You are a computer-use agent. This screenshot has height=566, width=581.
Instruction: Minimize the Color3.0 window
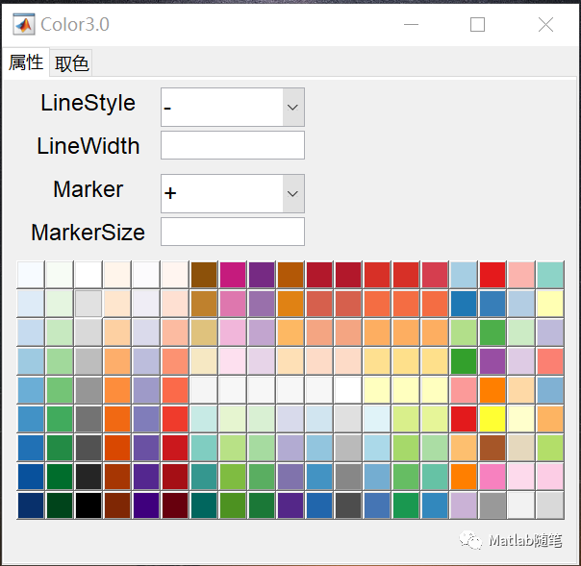click(411, 25)
